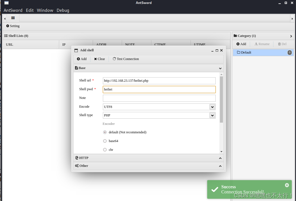Click the Shell Lists header
Image resolution: width=296 pixels, height=201 pixels.
[x=16, y=36]
